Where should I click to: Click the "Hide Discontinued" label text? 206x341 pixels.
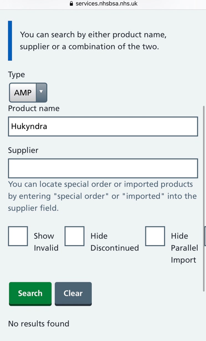tap(114, 242)
